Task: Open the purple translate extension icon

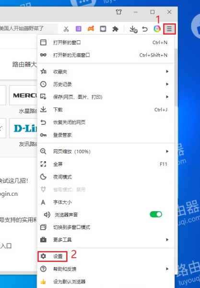Action: pos(78,29)
